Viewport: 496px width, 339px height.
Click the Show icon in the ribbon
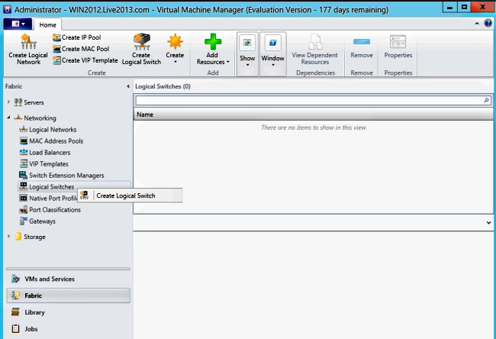point(247,43)
